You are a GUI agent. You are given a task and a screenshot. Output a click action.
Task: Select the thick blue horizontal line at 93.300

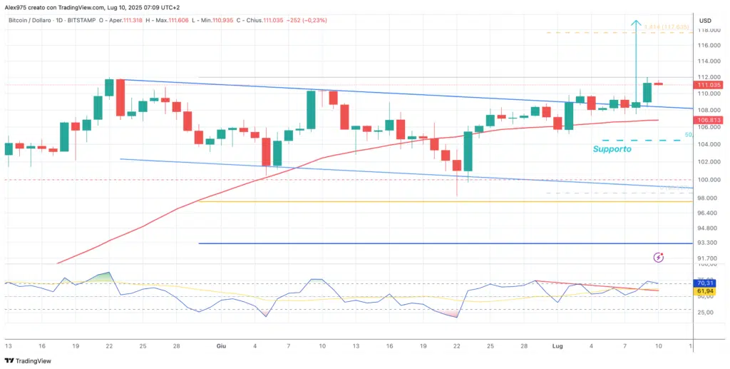pyautogui.click(x=428, y=243)
